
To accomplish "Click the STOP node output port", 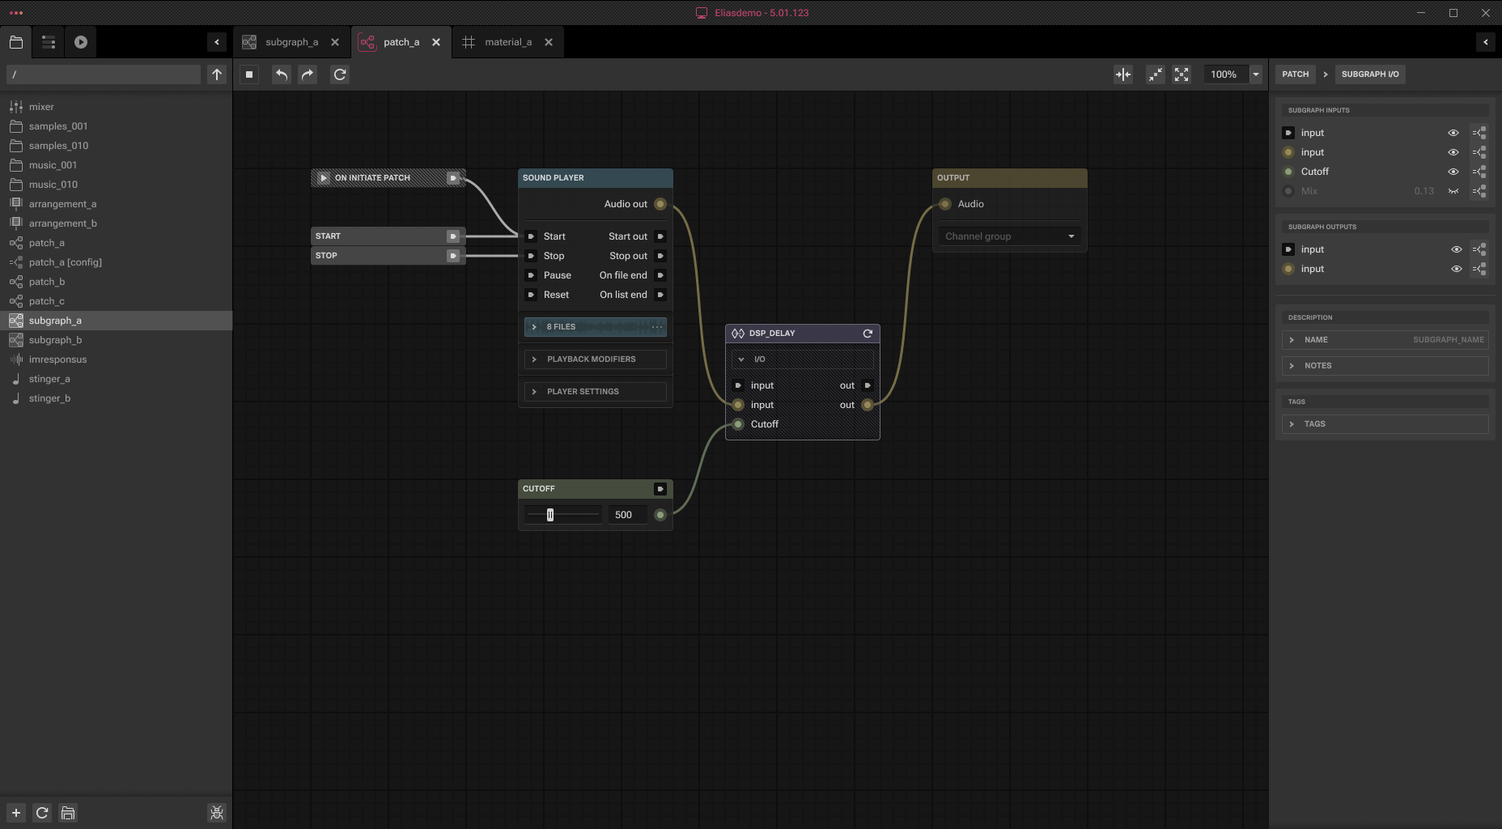I will point(453,256).
